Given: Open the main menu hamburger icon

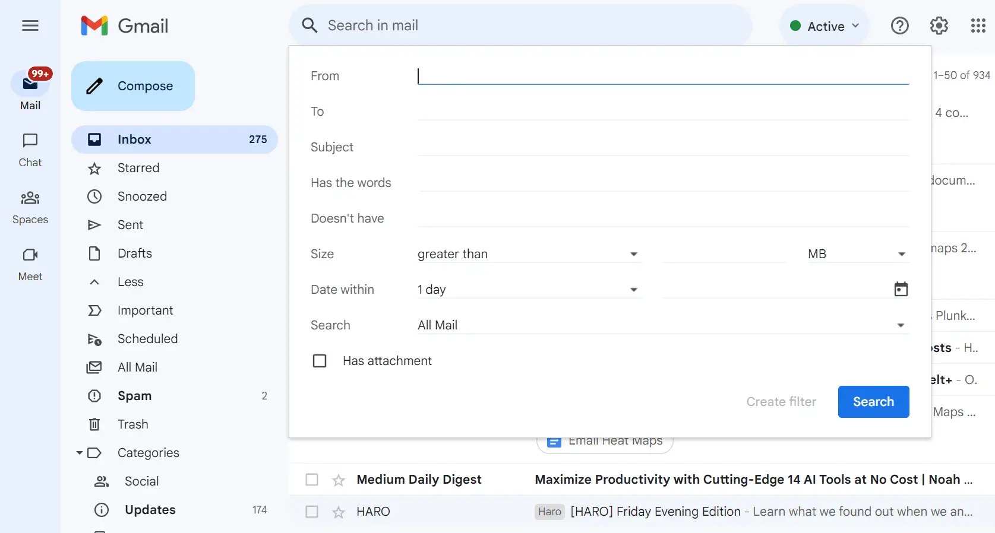Looking at the screenshot, I should (30, 26).
